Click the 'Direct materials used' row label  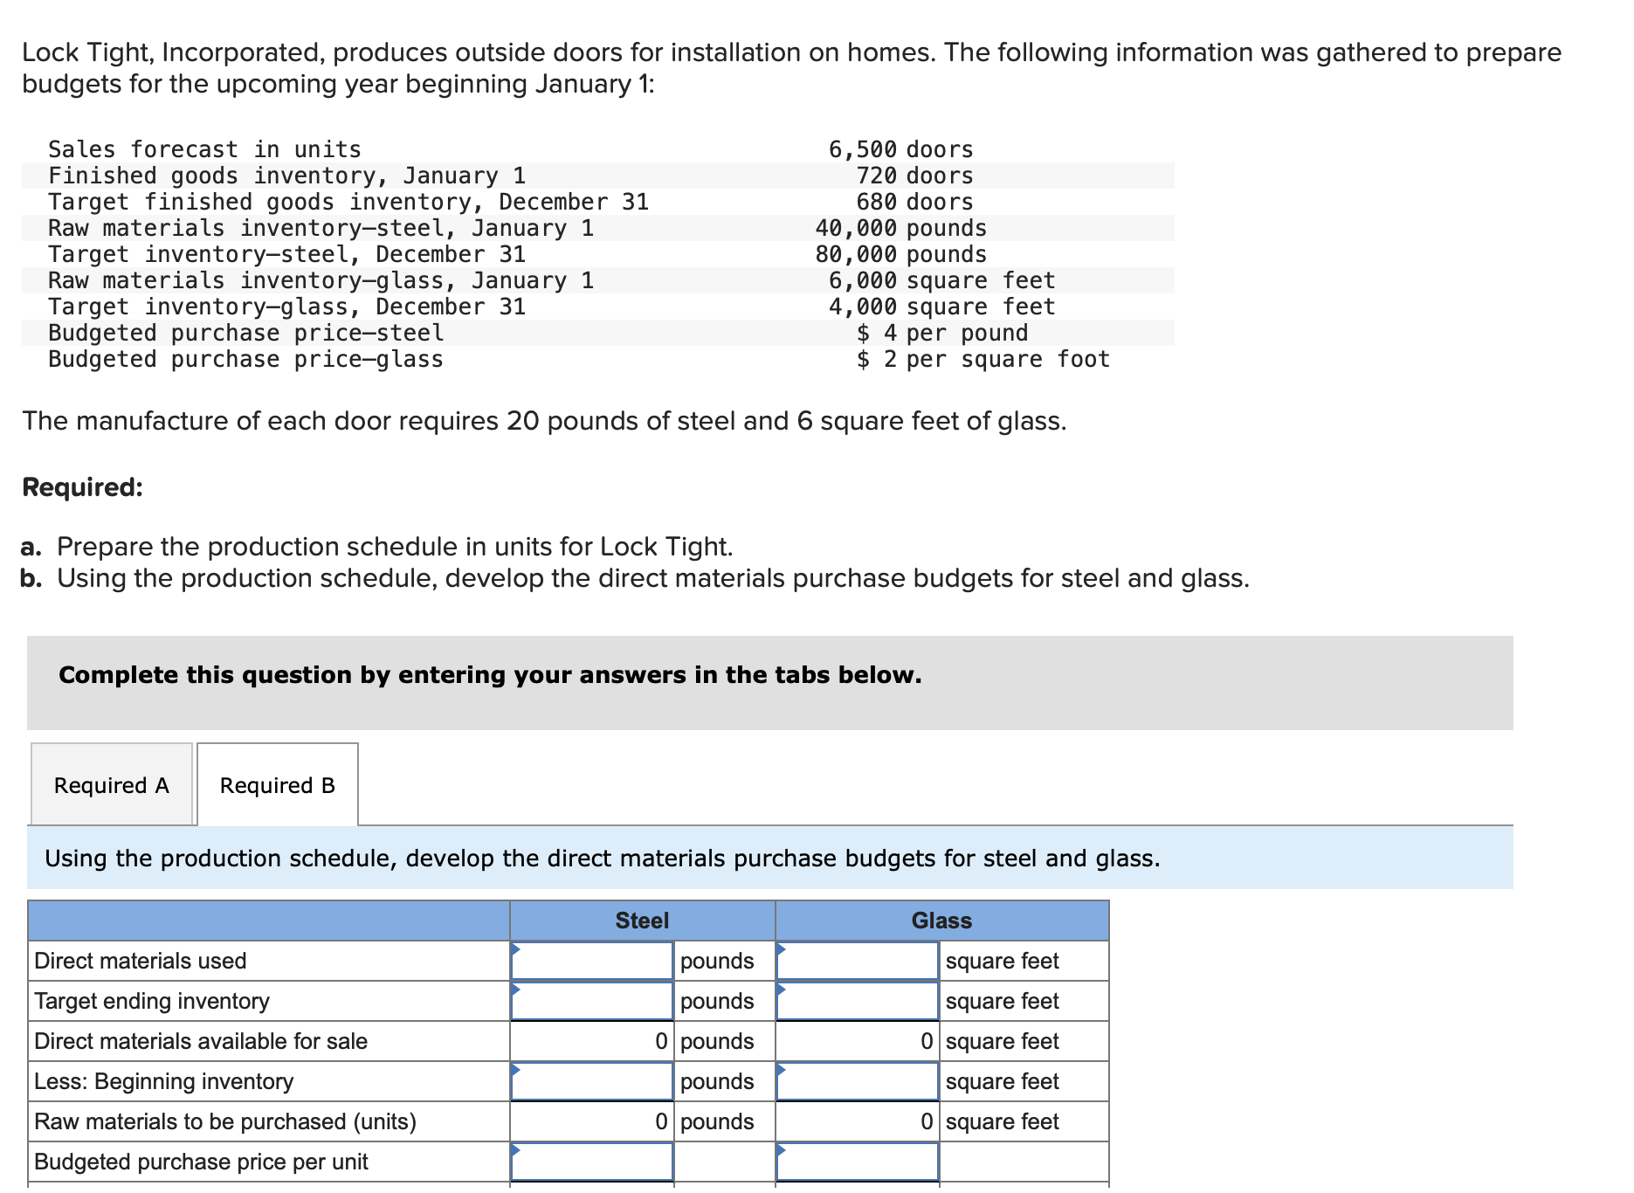coord(141,961)
